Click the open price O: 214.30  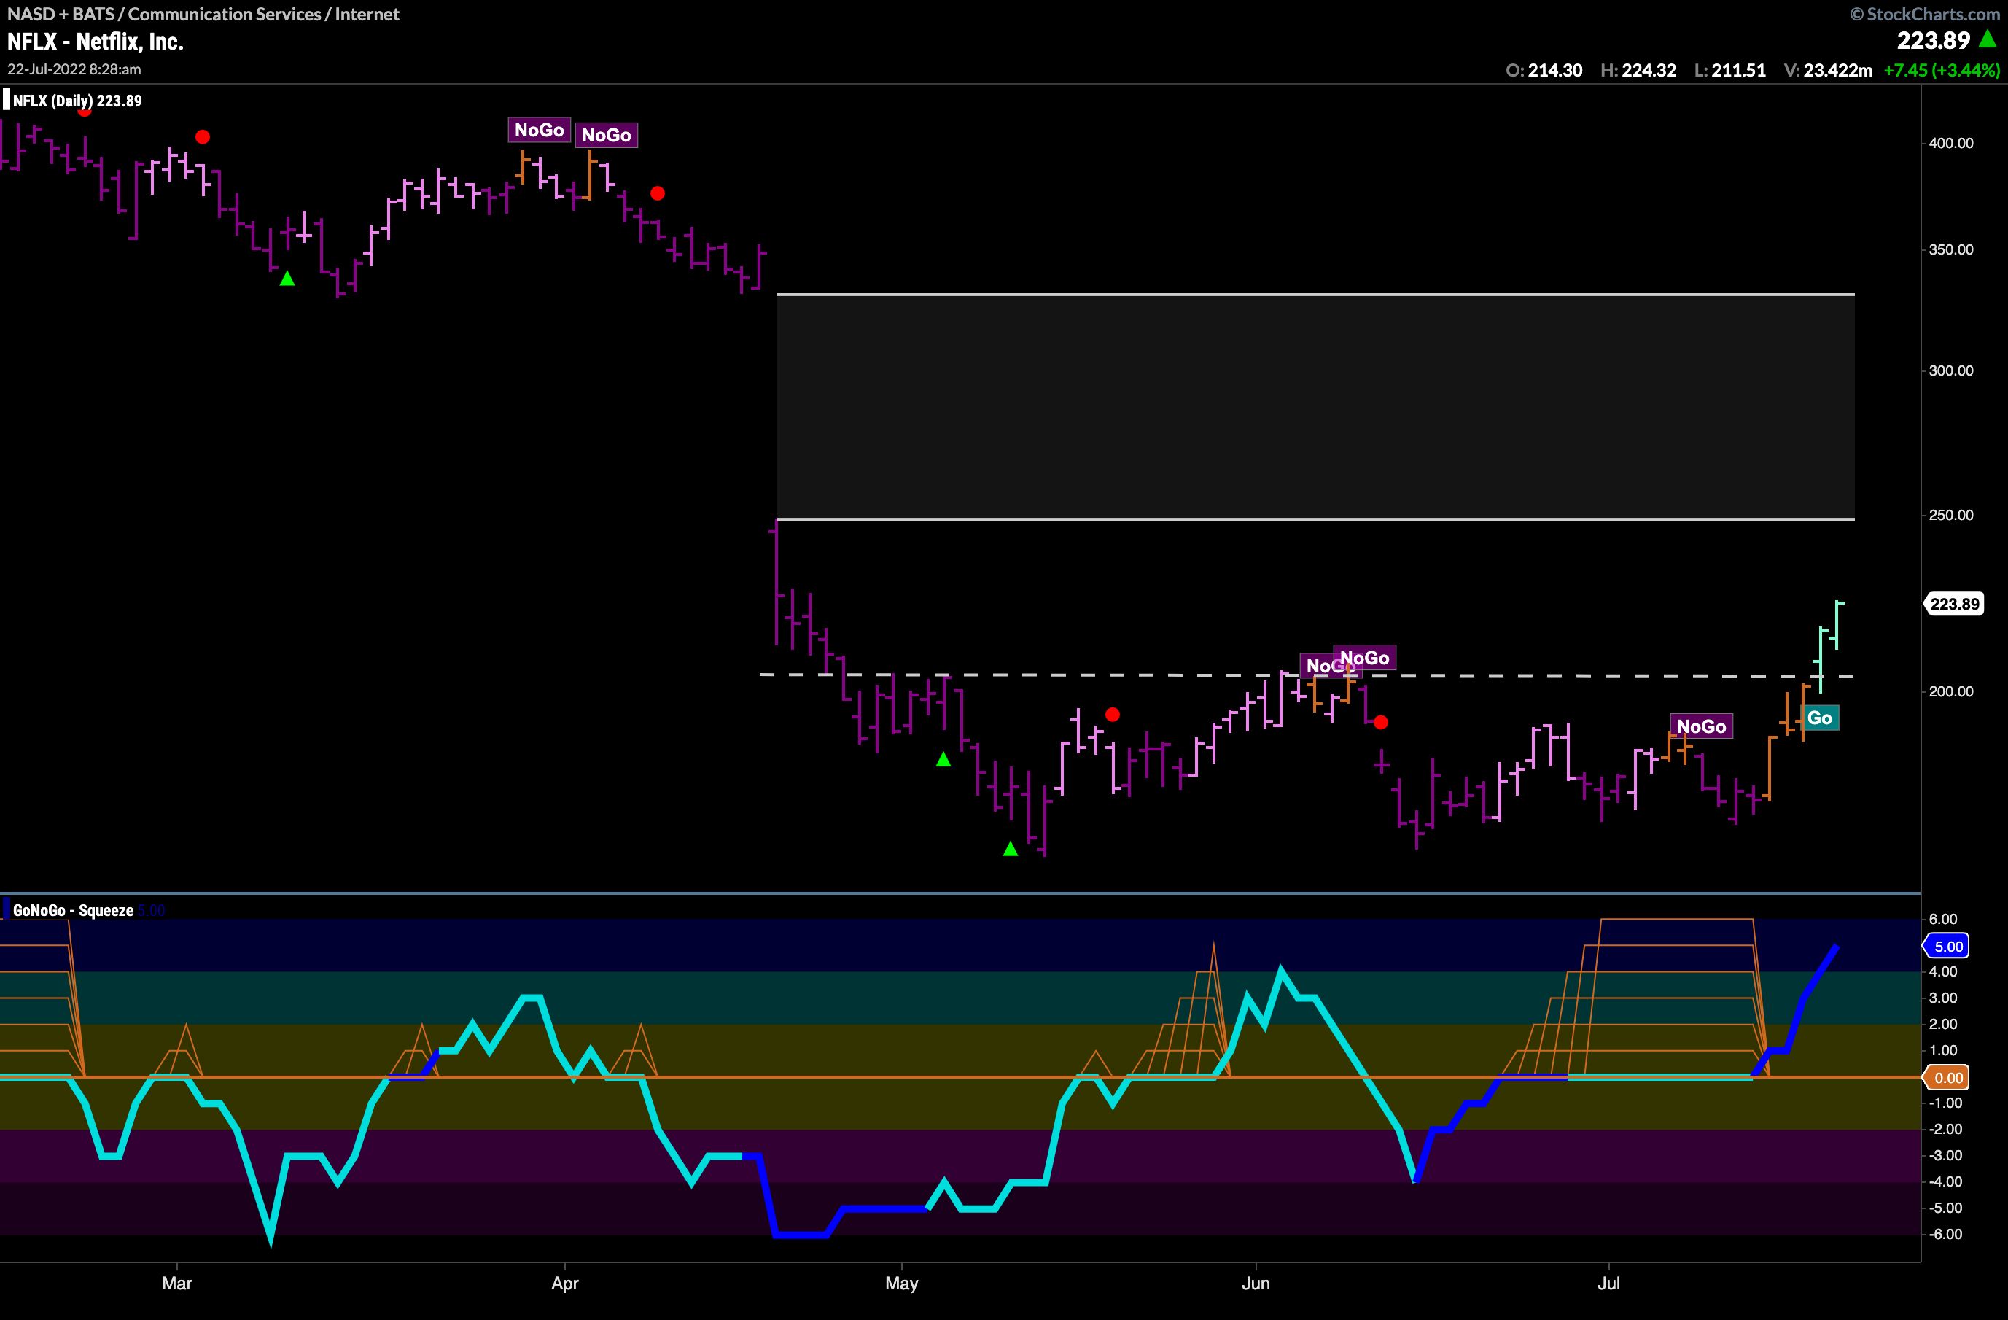coord(1544,70)
